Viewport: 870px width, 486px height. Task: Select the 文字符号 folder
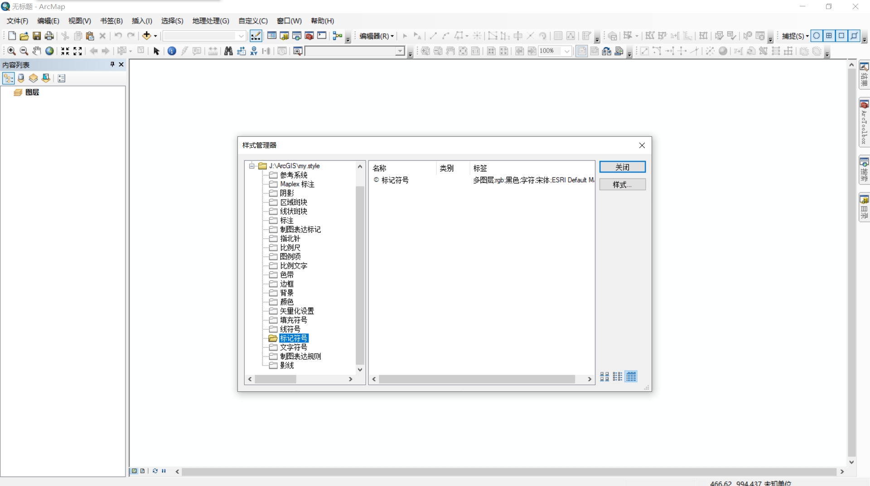click(x=293, y=347)
